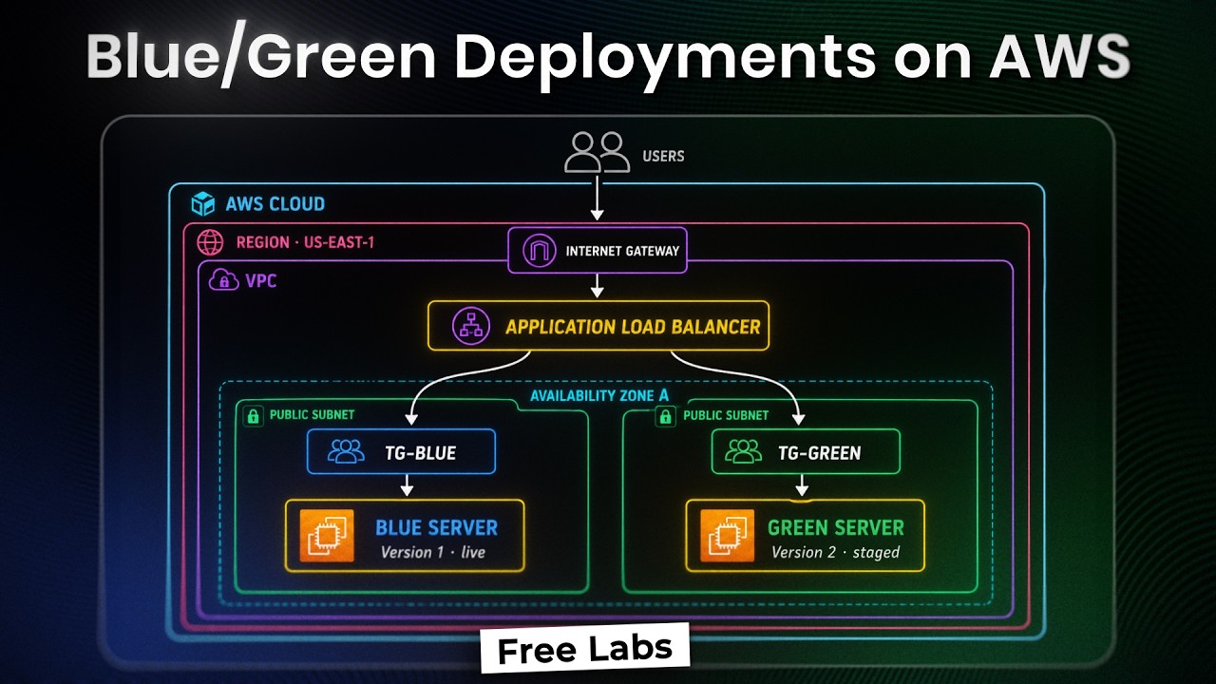Select the Application Load Balancer network icon
This screenshot has width=1216, height=684.
(x=469, y=326)
